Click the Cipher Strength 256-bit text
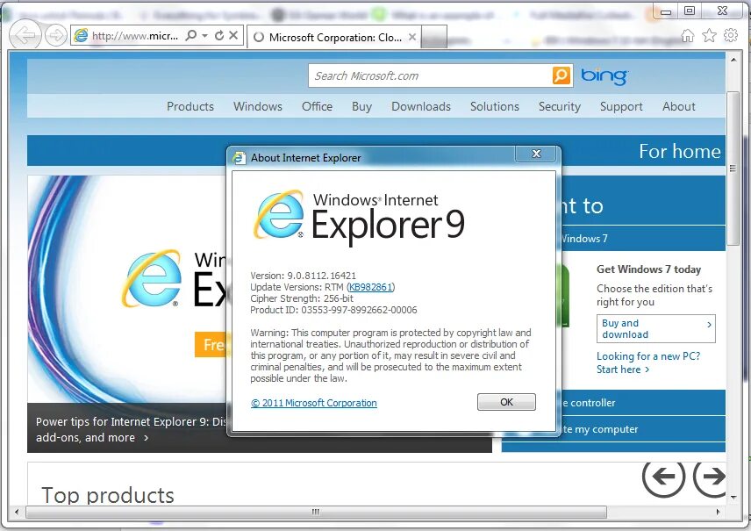751x531 pixels. [x=302, y=298]
